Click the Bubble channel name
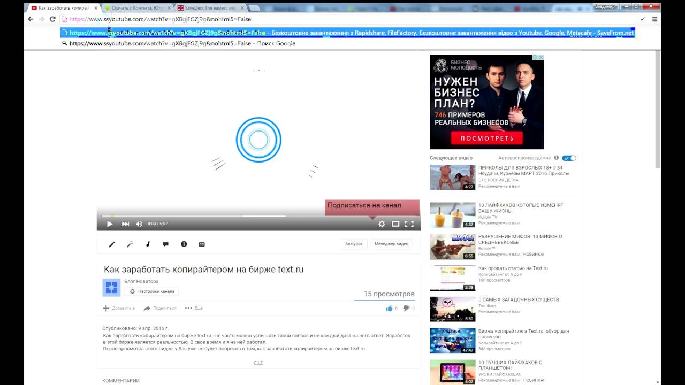Screen dimensions: 685x385 click(487, 249)
